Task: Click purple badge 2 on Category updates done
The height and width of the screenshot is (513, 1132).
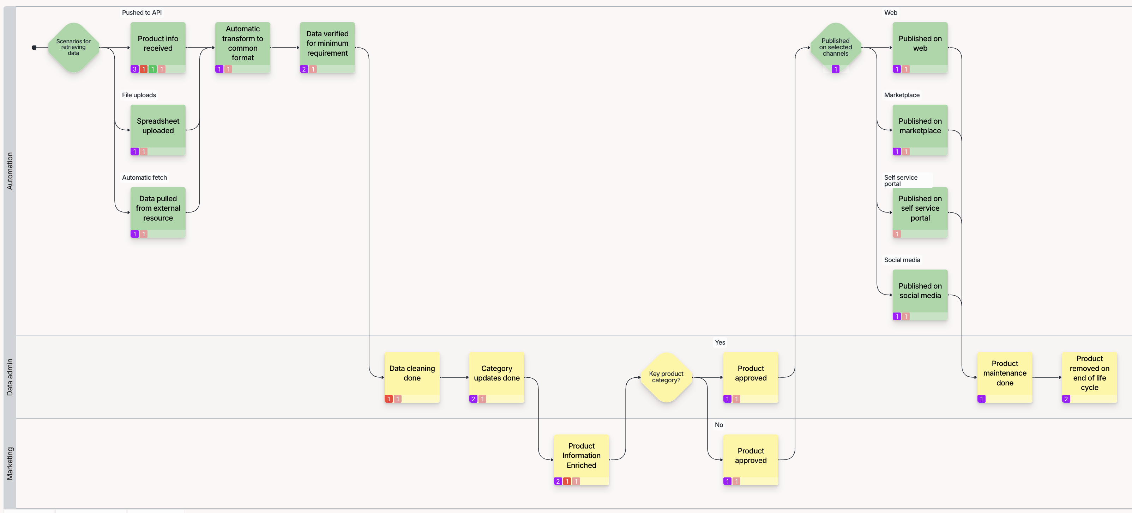Action: click(473, 399)
